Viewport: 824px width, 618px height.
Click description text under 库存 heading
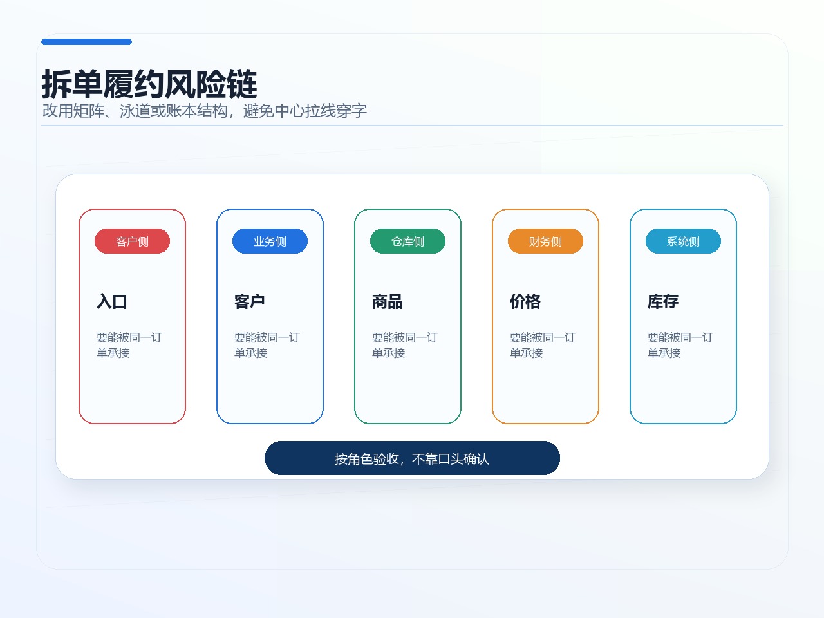pos(680,345)
